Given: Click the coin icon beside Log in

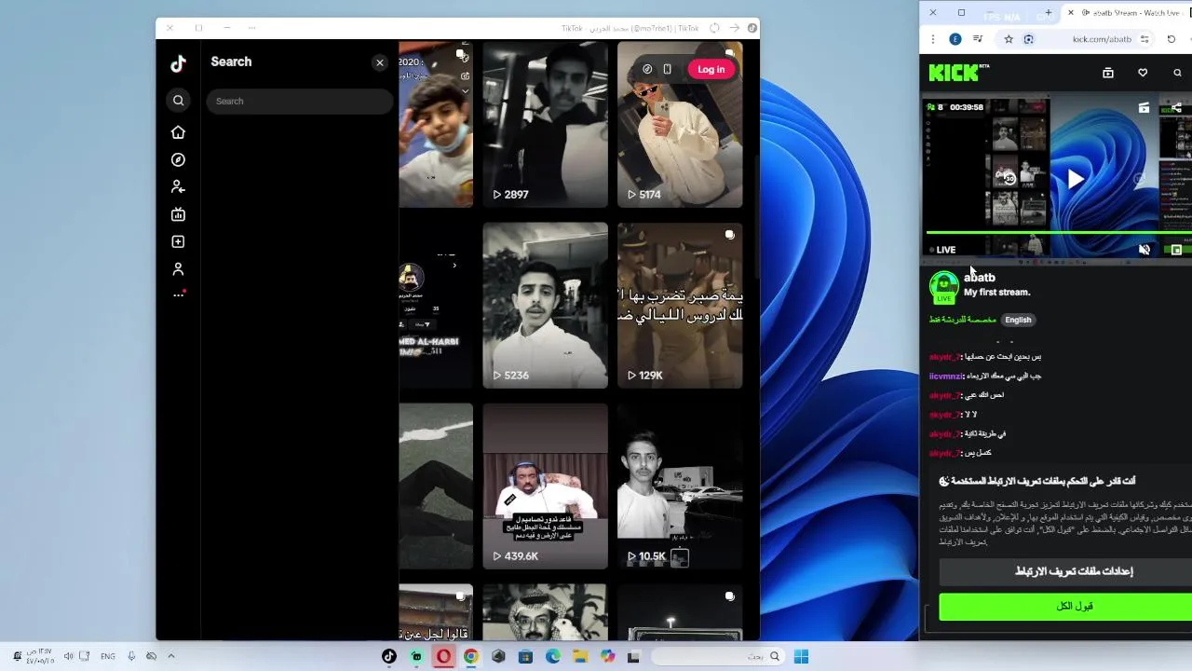Looking at the screenshot, I should pos(647,69).
